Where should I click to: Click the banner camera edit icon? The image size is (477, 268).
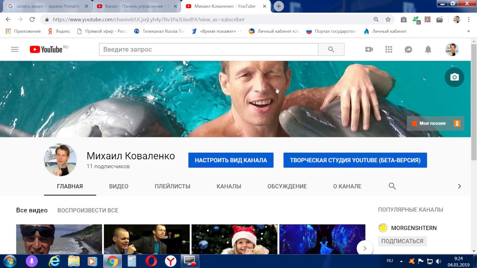454,77
